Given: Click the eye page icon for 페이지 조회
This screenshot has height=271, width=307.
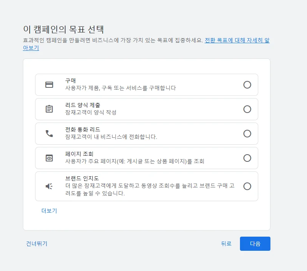Looking at the screenshot, I should pyautogui.click(x=49, y=158).
